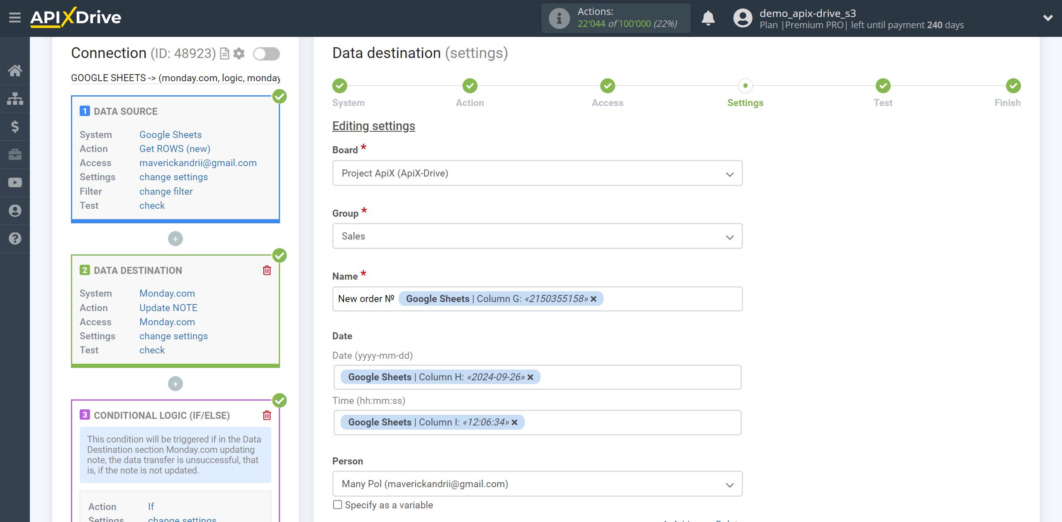Viewport: 1062px width, 522px height.
Task: Open the Person dropdown
Action: click(x=537, y=484)
